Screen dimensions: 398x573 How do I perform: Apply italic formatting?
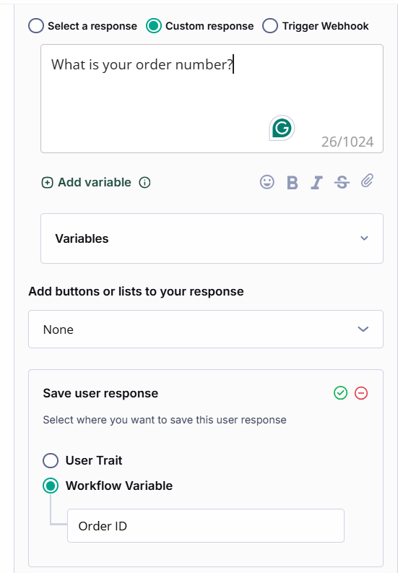pyautogui.click(x=316, y=182)
